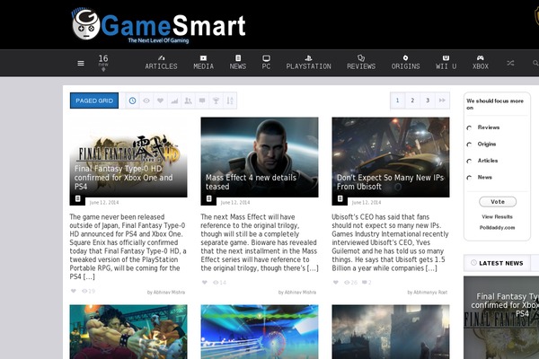Viewport: 539px width, 359px height.
Task: Sort posts by views eye icon
Action: coord(146,101)
